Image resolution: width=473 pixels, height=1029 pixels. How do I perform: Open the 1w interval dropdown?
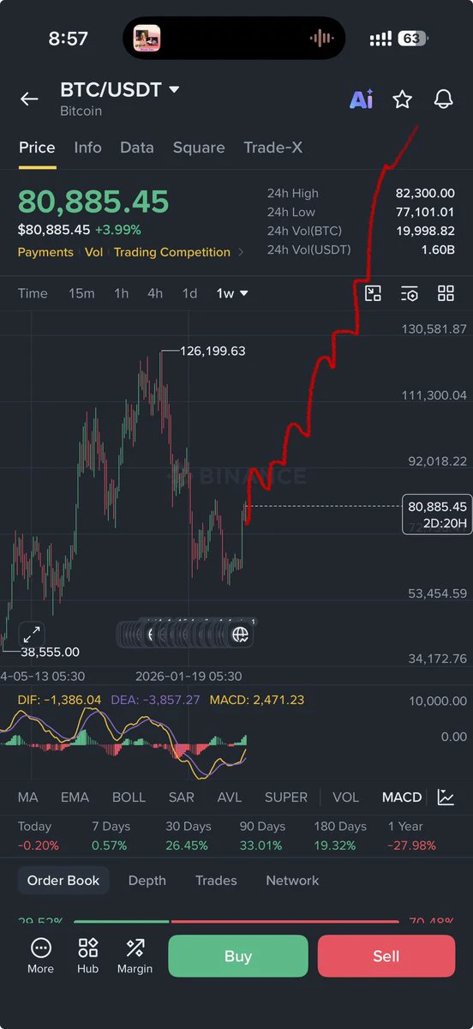[x=231, y=293]
